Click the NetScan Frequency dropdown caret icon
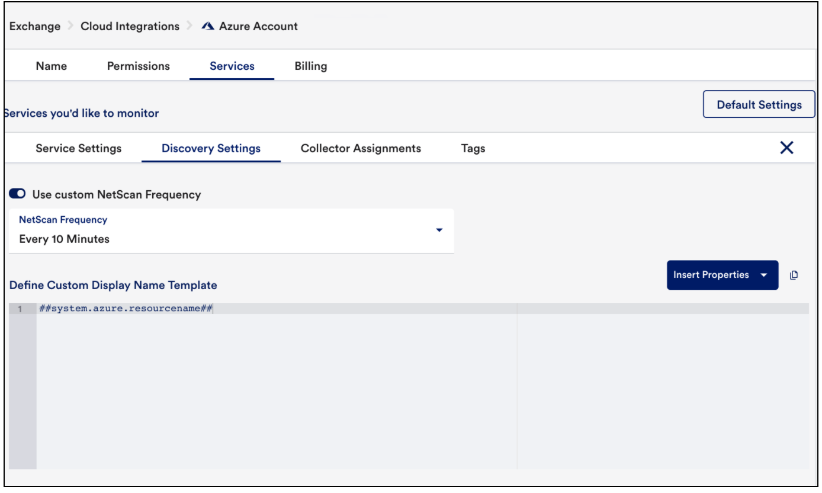Image resolution: width=822 pixels, height=493 pixels. coord(438,231)
